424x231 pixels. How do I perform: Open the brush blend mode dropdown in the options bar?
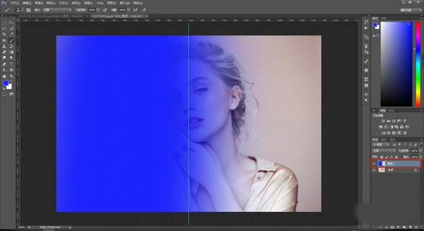[x=57, y=10]
